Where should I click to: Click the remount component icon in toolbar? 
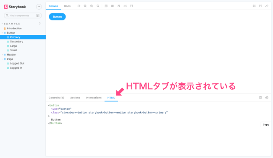[x=79, y=6]
